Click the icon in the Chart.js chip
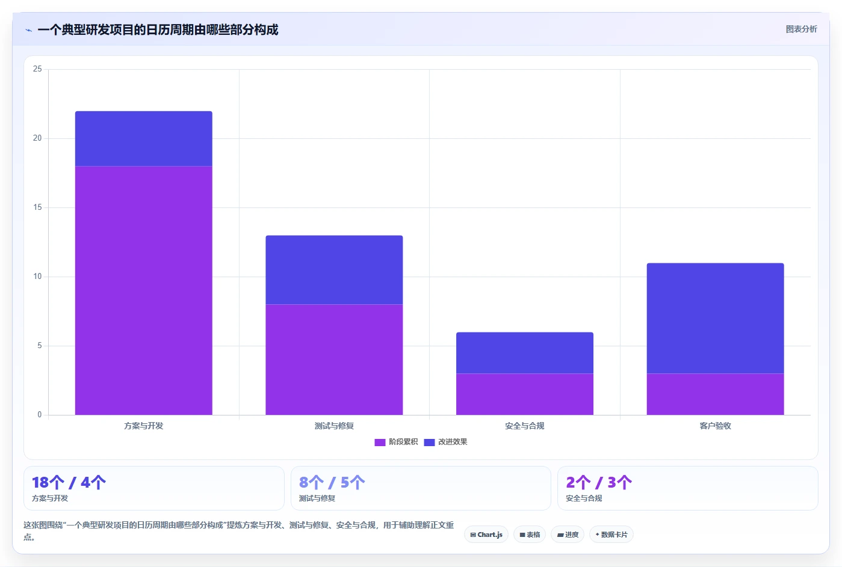This screenshot has height=567, width=842. pos(473,535)
